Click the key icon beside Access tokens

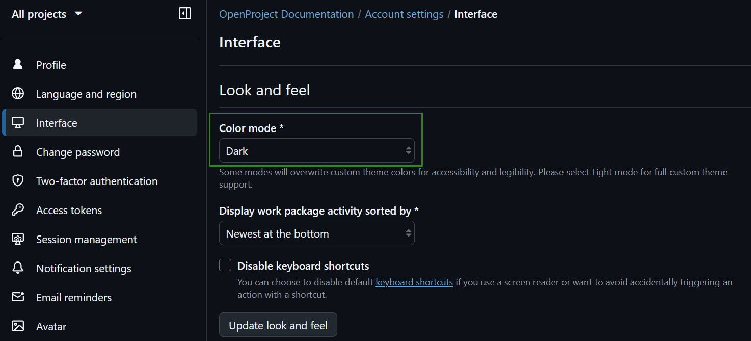[18, 209]
